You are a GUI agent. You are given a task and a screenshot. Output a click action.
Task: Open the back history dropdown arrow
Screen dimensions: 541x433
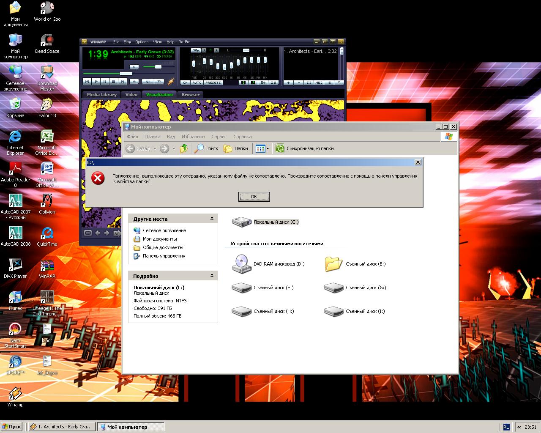pyautogui.click(x=155, y=148)
